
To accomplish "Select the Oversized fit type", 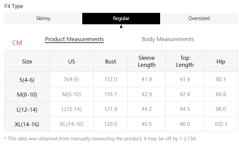I will tap(199, 18).
